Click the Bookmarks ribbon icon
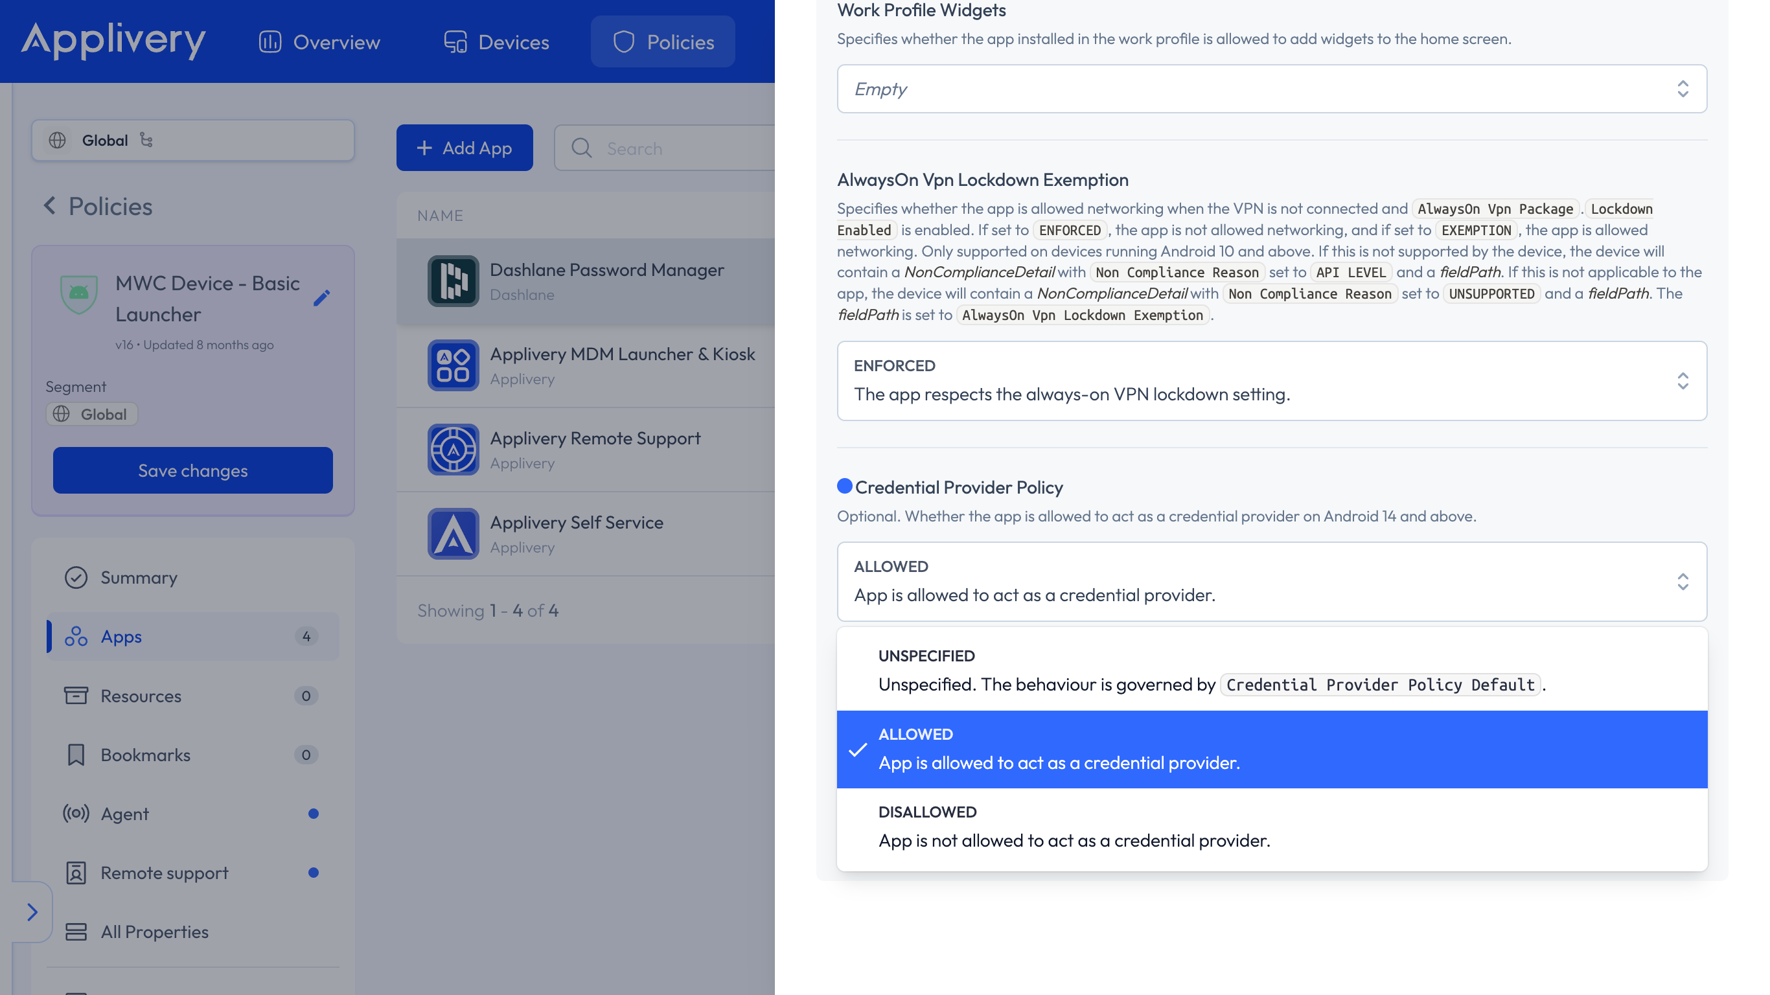Viewport: 1770px width, 995px height. pyautogui.click(x=76, y=755)
